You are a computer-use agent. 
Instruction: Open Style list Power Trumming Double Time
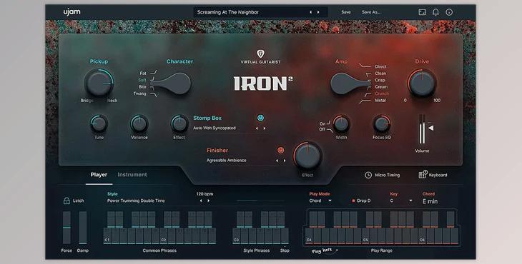tap(136, 200)
